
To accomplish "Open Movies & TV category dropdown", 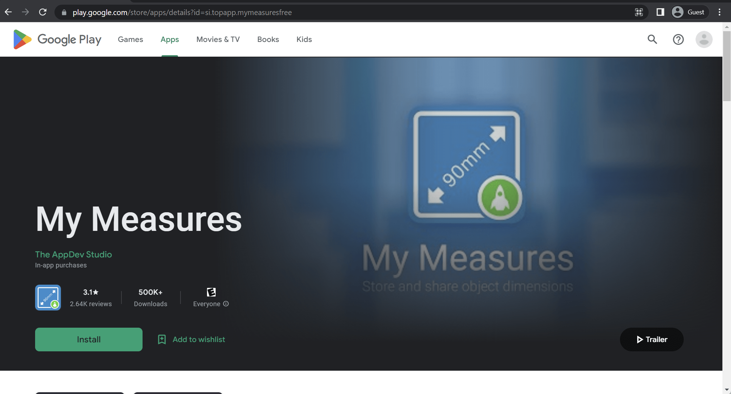I will pos(218,39).
